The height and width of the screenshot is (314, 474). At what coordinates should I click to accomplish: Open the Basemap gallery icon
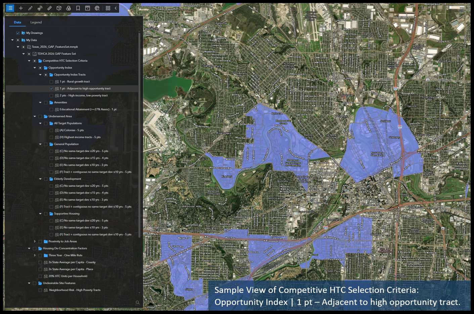point(68,8)
